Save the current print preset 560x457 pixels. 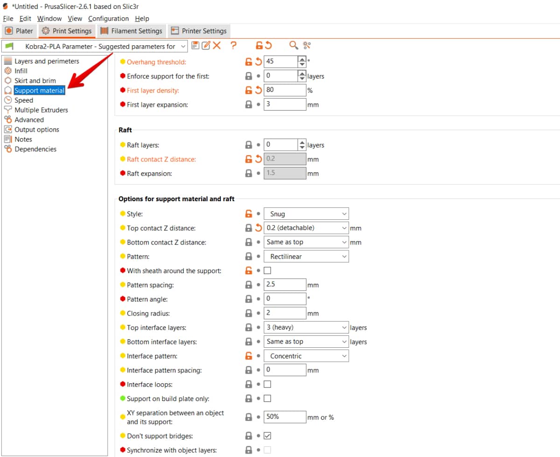tap(196, 45)
